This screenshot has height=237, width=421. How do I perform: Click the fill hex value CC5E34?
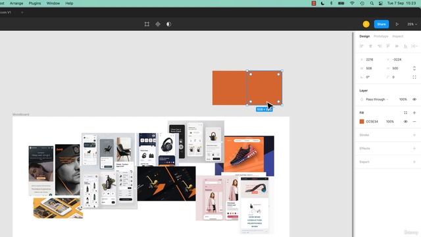(x=372, y=122)
